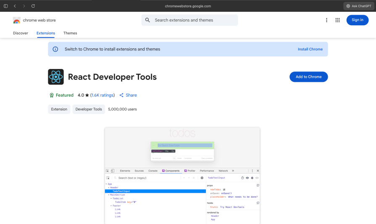Click the view source angle-brackets icon
Image resolution: width=376 pixels, height=224 pixels.
pyautogui.click(x=257, y=178)
